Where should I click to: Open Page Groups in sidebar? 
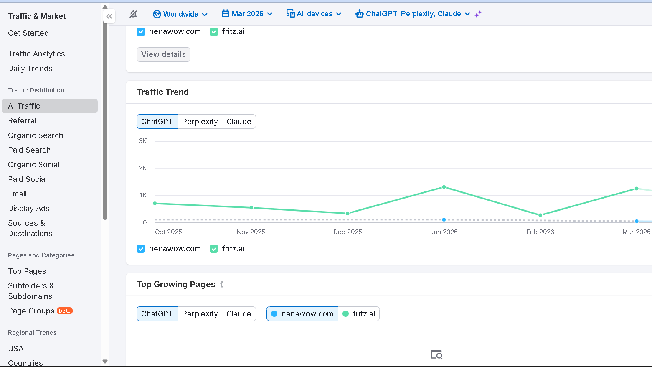(31, 311)
